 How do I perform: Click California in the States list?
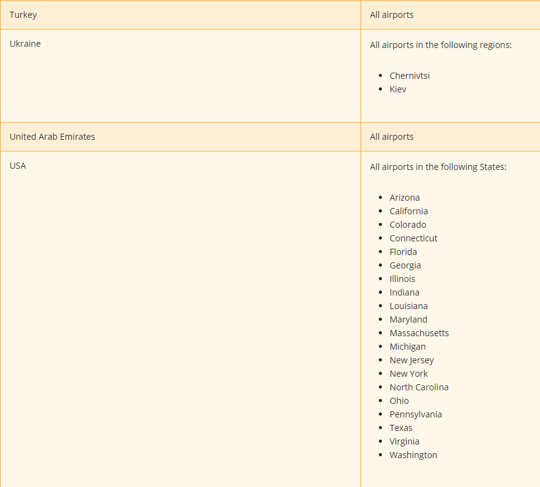point(408,211)
